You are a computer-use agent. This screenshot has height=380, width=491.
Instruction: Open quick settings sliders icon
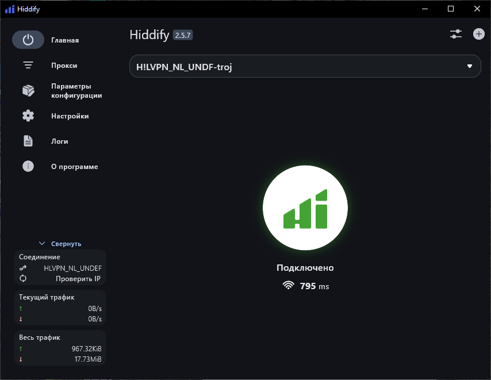[x=456, y=34]
